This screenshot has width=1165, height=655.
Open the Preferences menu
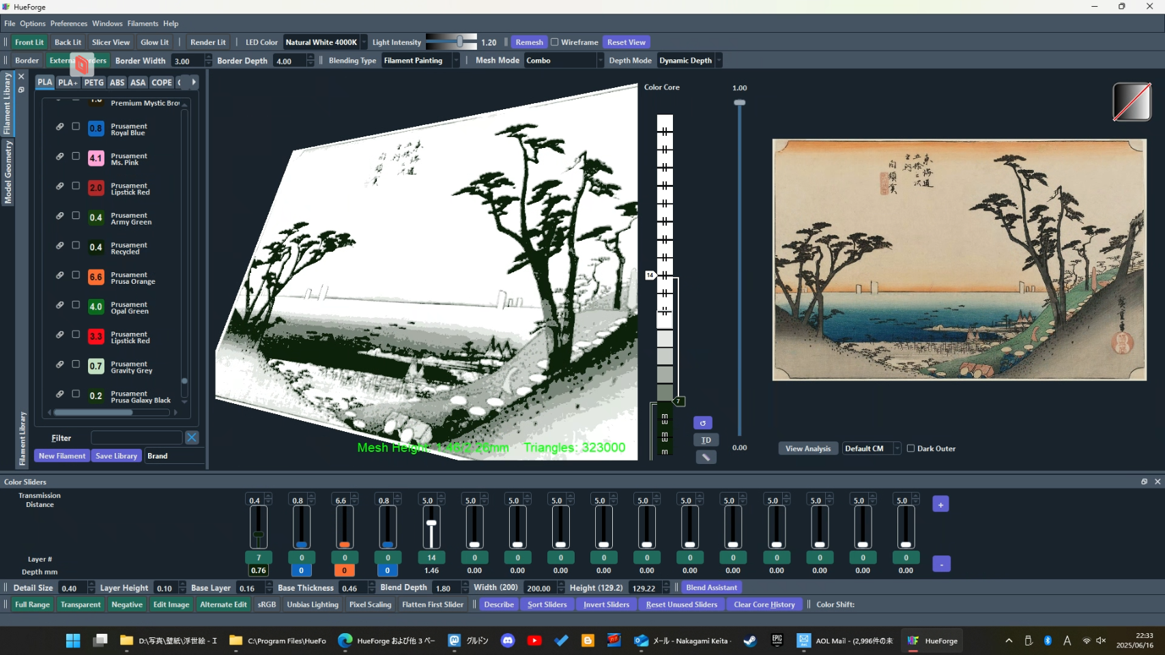[69, 23]
